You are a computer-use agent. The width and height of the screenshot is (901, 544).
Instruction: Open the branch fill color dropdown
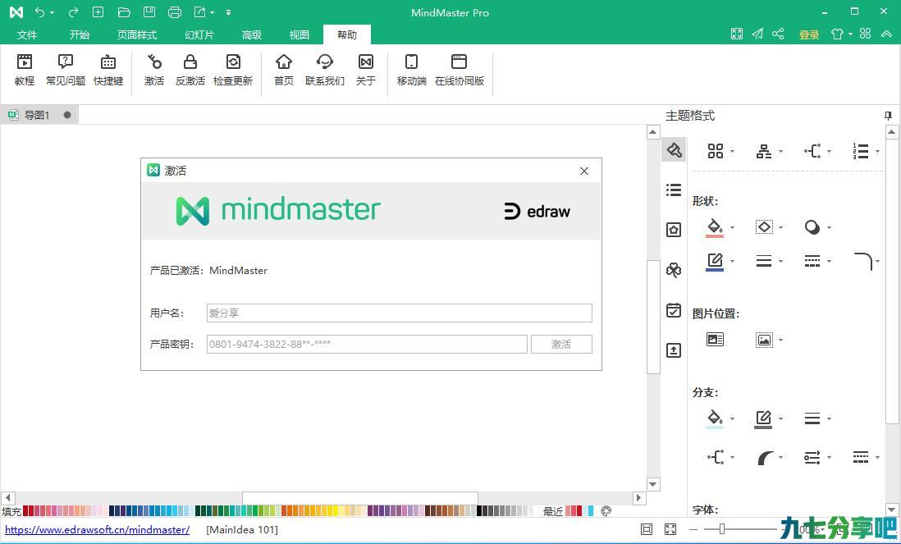click(x=733, y=418)
